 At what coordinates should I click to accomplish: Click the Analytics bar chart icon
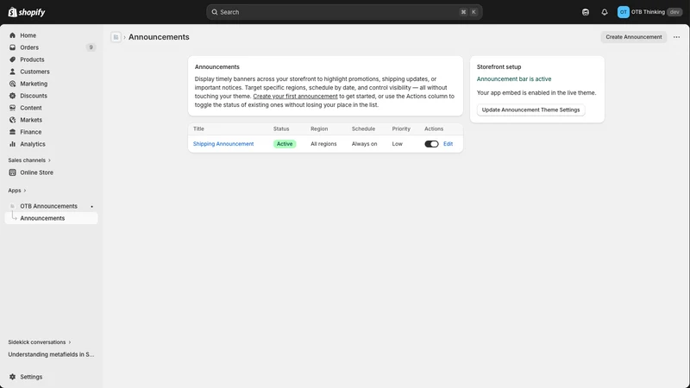12,144
